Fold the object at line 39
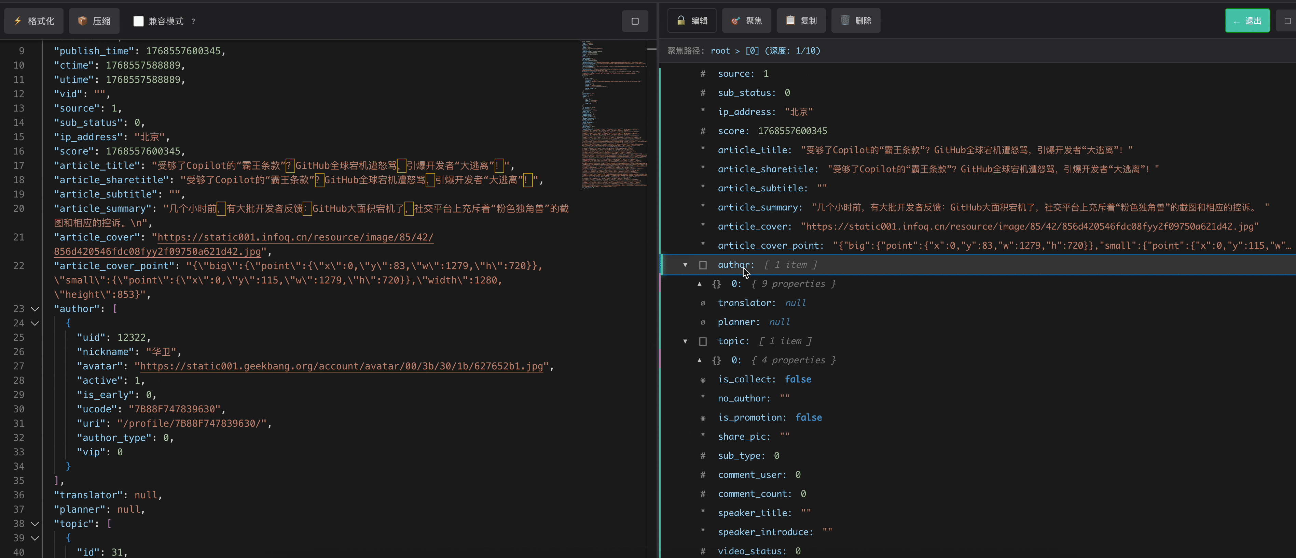1296x558 pixels. coord(35,538)
